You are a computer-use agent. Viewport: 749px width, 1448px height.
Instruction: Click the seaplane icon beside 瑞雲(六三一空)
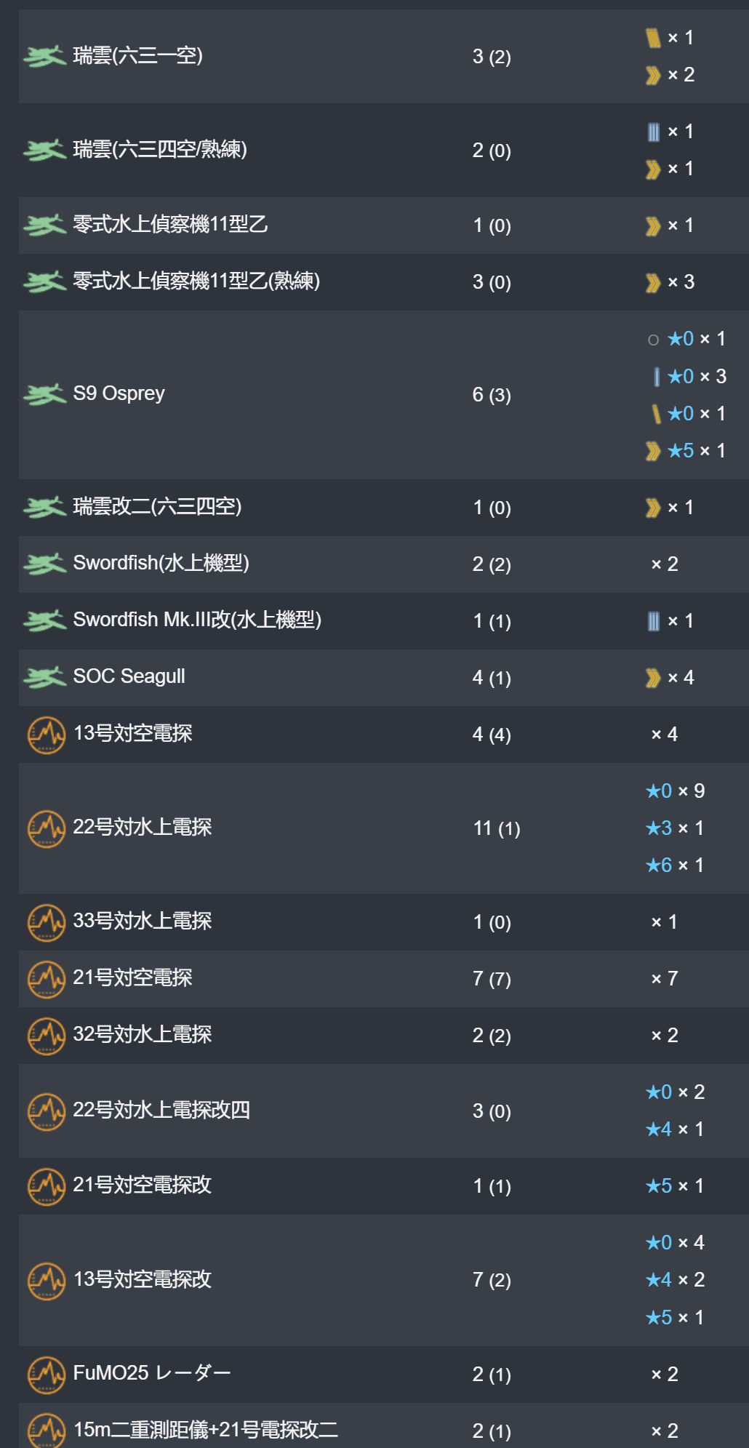pyautogui.click(x=44, y=57)
